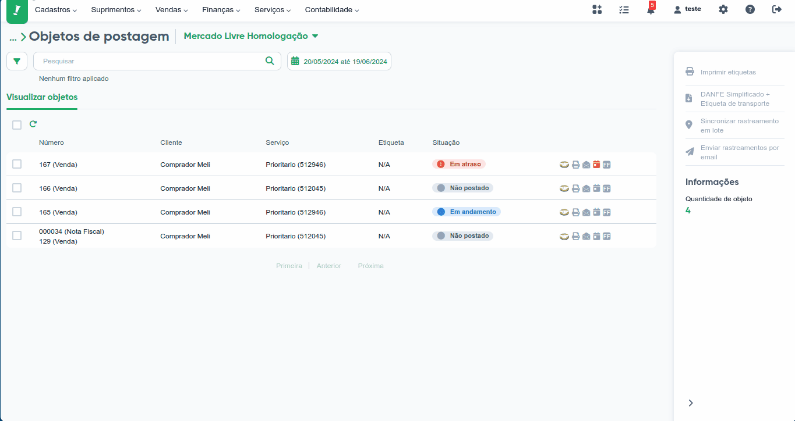Click Prioritario (512946) in row 167
795x421 pixels.
[296, 165]
